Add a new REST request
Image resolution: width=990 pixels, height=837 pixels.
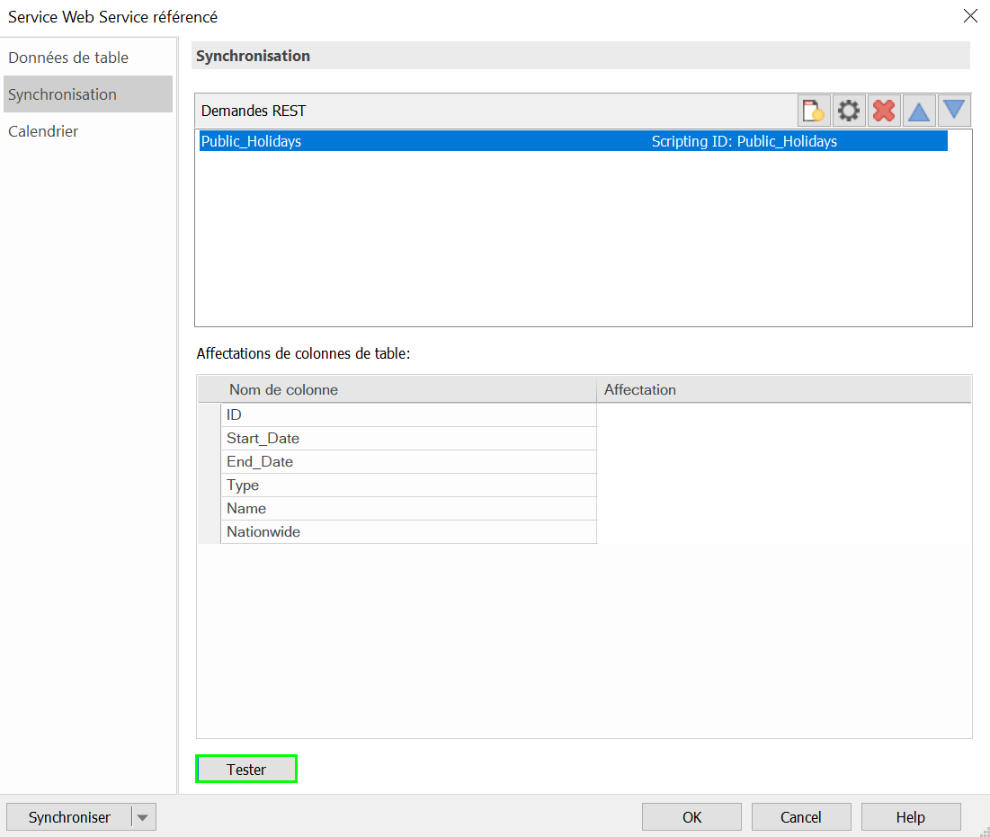(813, 111)
